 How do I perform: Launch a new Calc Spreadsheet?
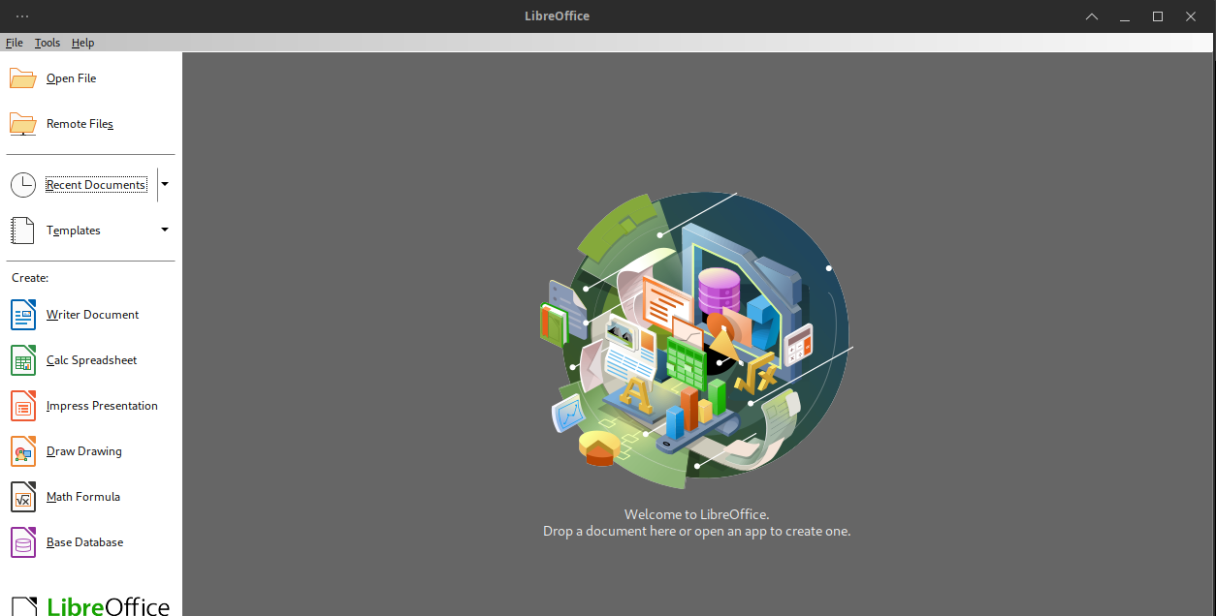[91, 360]
